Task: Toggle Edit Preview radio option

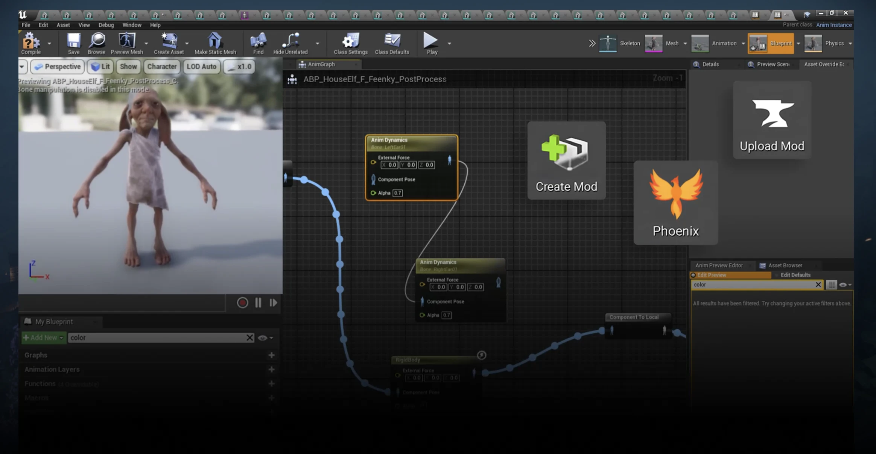Action: (693, 275)
